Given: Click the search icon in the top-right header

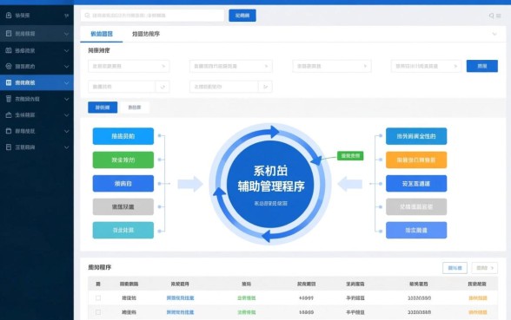Looking at the screenshot, I should pos(492,16).
